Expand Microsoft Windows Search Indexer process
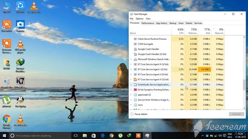This screenshot has width=248, height=139. pyautogui.click(x=131, y=59)
